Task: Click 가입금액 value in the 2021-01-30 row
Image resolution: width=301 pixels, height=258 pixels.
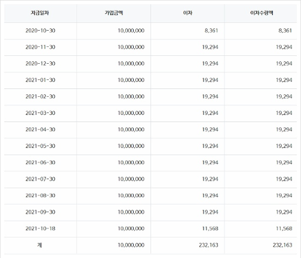Action: tap(131, 80)
